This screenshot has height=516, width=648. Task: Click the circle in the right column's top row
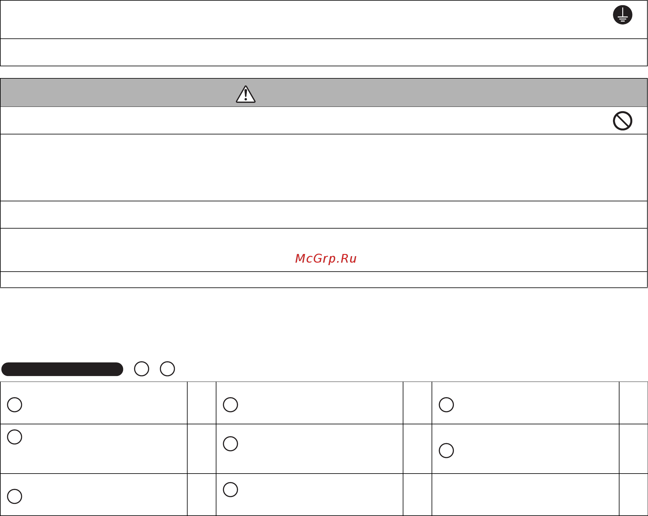[446, 404]
